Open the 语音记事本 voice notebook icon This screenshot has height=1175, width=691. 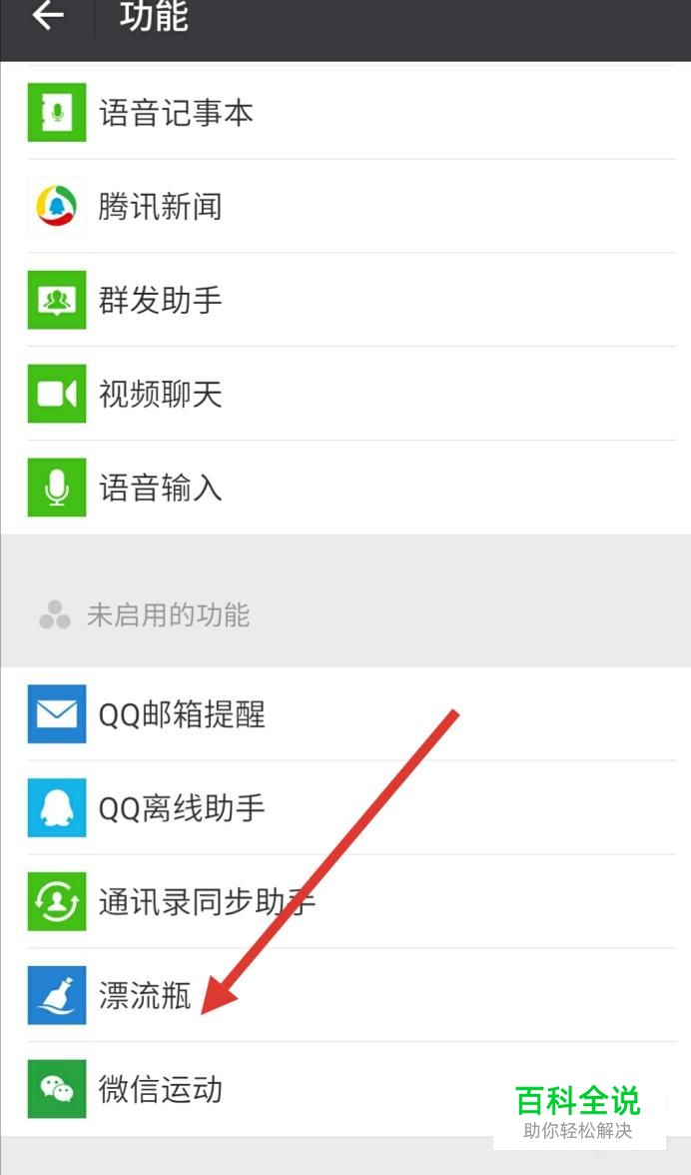tap(57, 112)
